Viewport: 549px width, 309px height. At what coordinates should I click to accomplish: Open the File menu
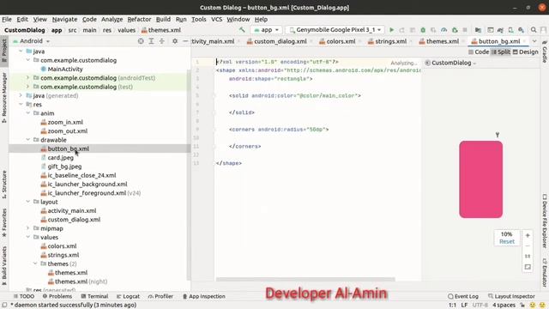tap(7, 19)
